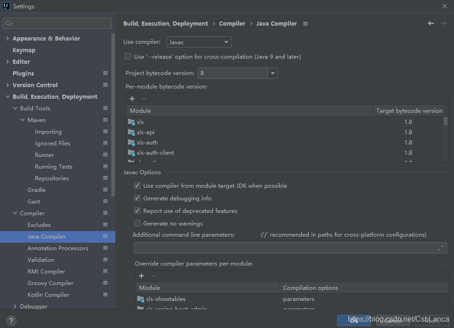Click the sls-api module folder icon
This screenshot has width=454, height=328.
(x=132, y=132)
